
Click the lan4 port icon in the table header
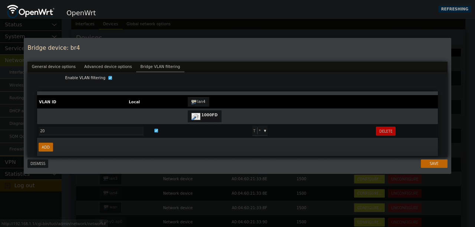(193, 101)
